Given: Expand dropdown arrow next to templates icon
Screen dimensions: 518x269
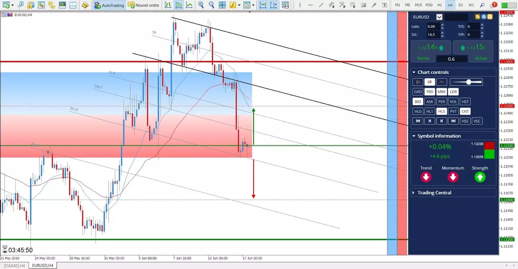Looking at the screenshot, I should tap(254, 5).
